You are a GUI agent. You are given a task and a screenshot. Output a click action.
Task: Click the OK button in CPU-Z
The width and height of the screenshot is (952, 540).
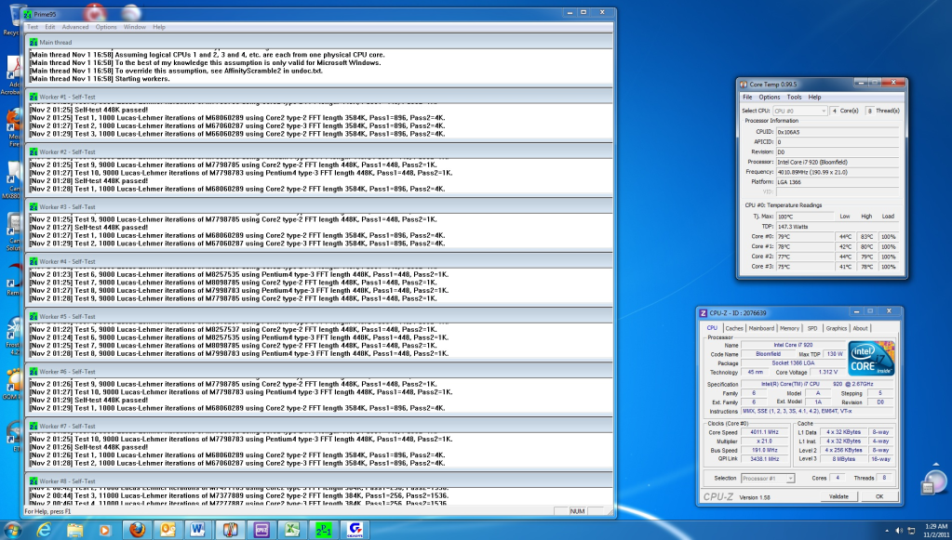(x=879, y=496)
